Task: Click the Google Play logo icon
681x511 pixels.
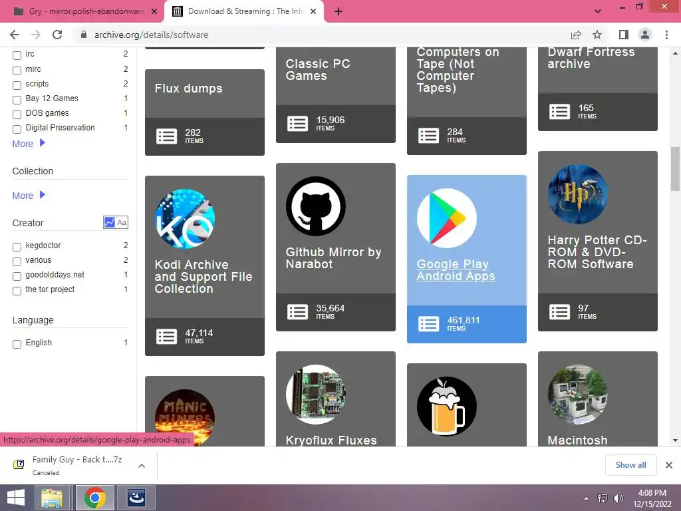Action: coord(446,218)
